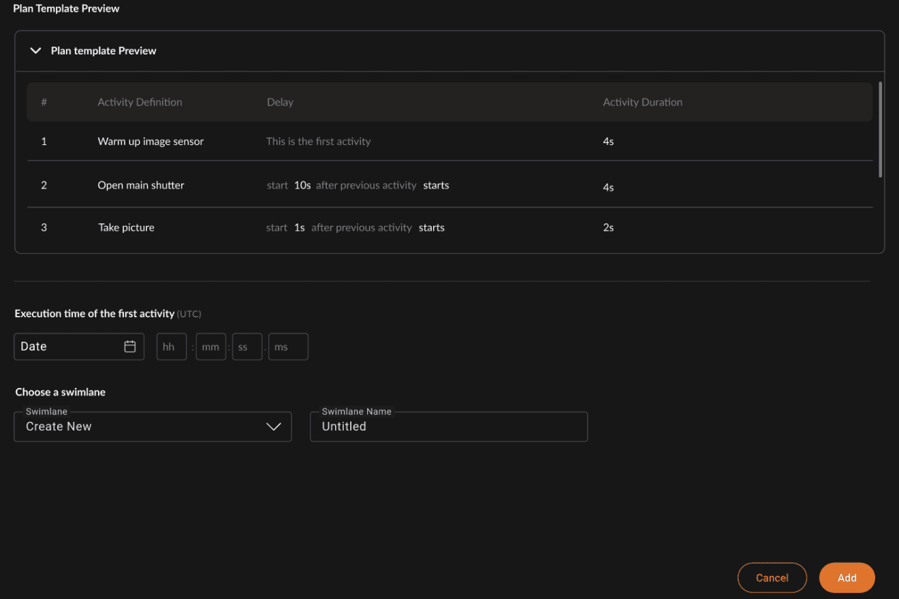Collapse the Plan template Preview chevron
Screen dimensions: 899x599
coord(36,51)
